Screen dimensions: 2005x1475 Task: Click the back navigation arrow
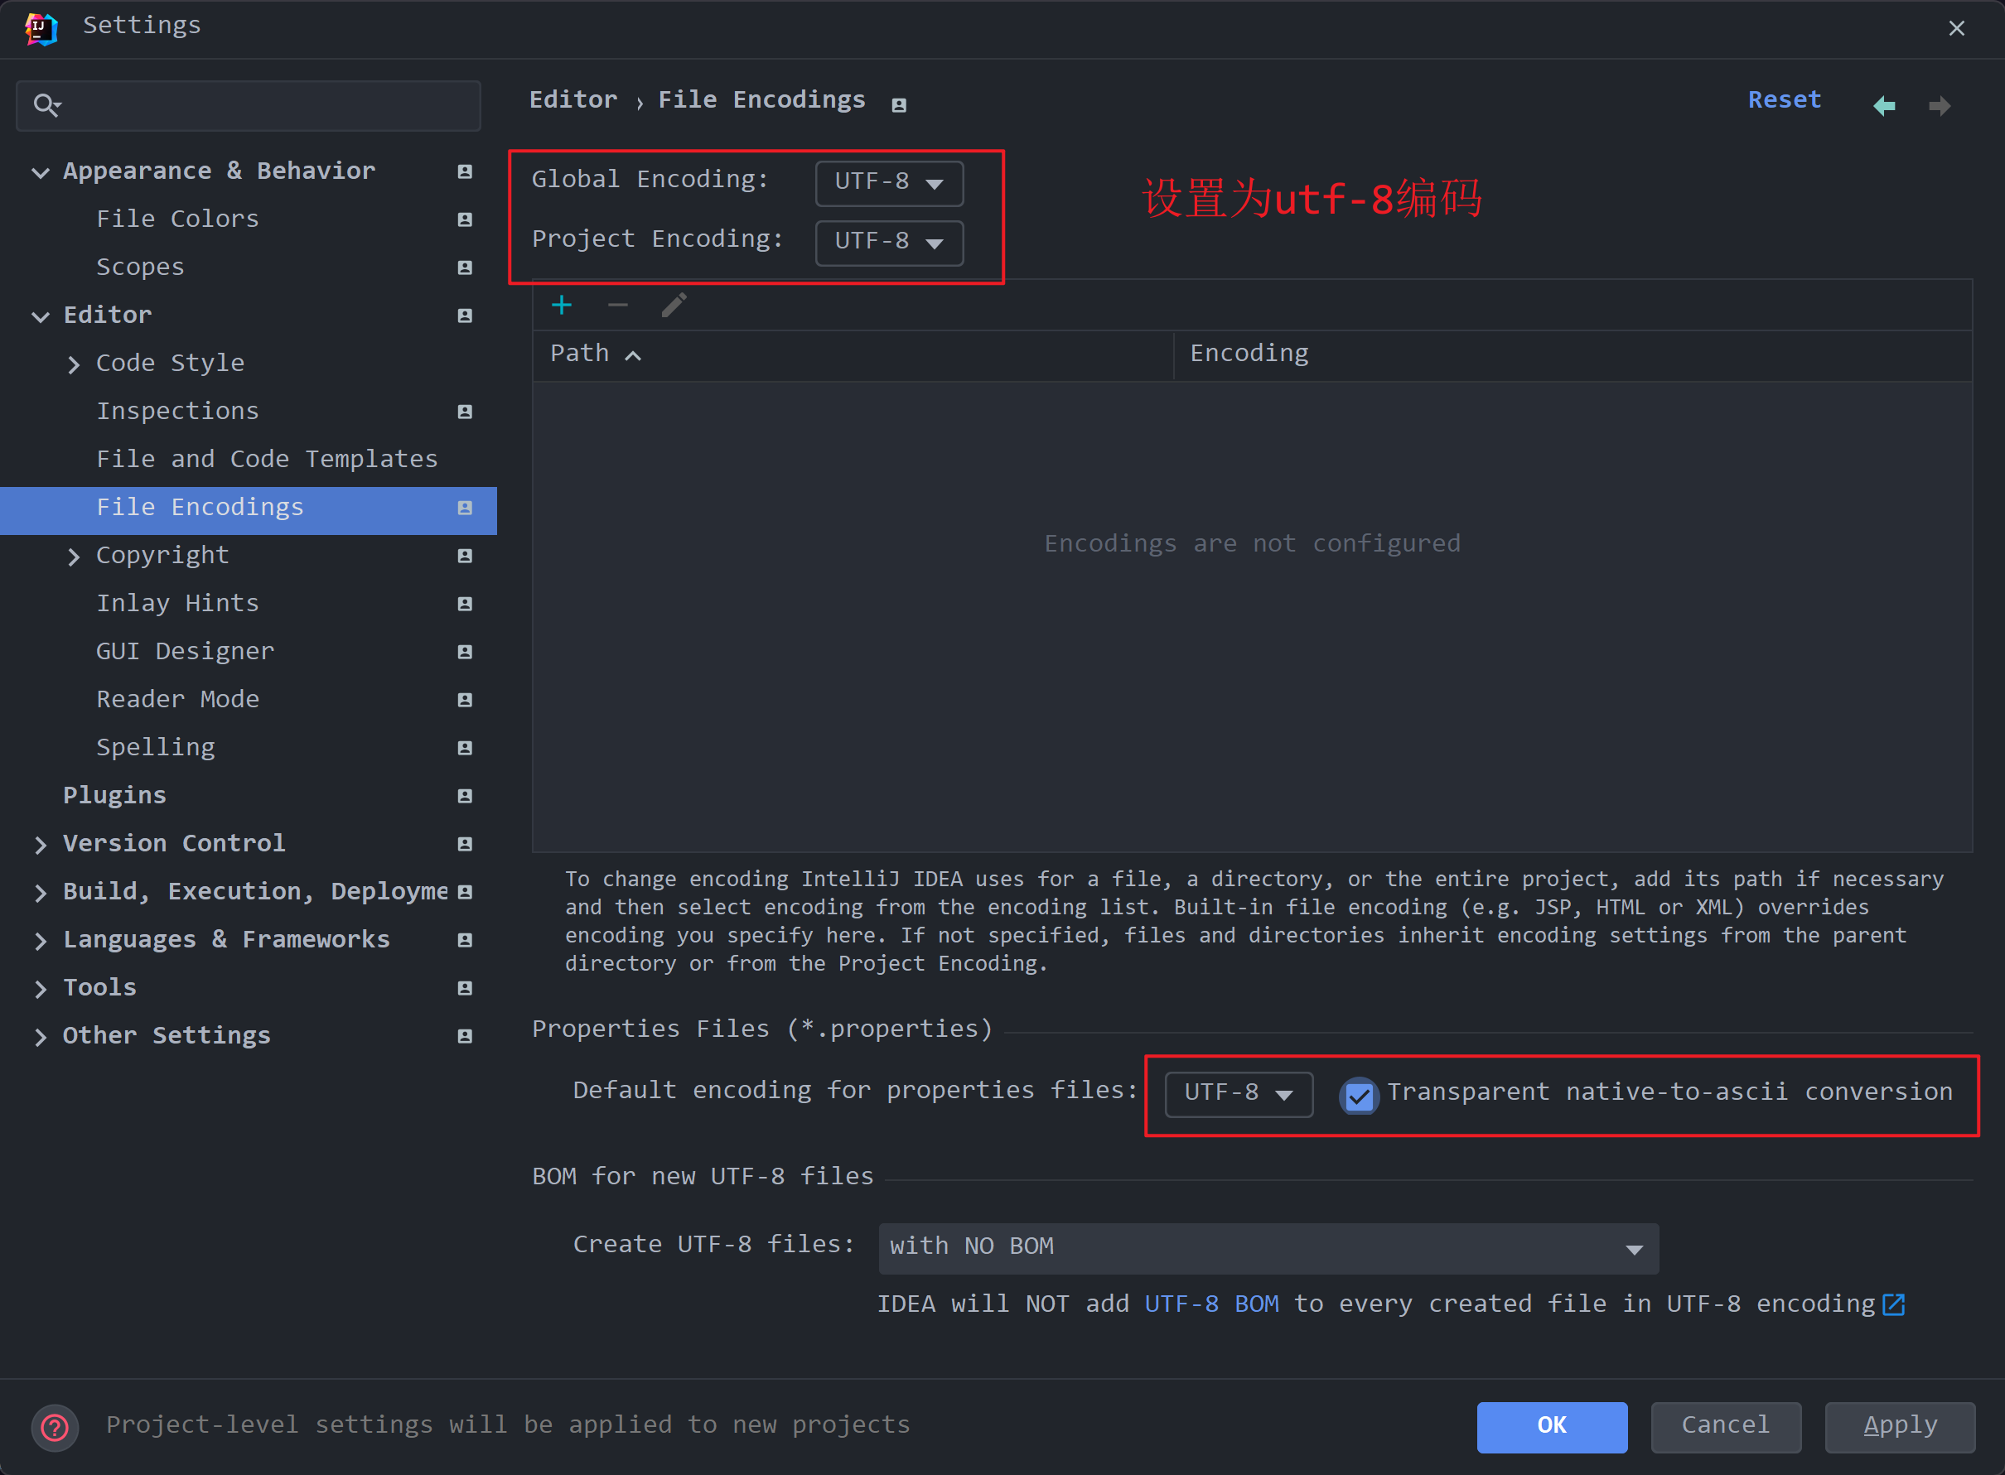click(x=1884, y=104)
